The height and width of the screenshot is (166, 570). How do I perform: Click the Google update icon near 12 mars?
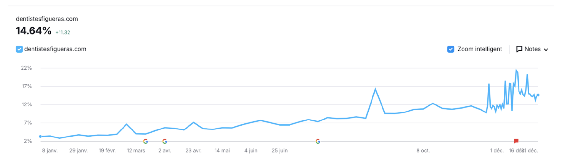point(145,141)
